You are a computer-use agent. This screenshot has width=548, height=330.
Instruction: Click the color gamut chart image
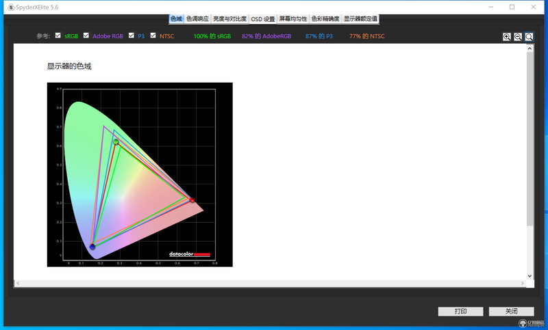click(x=140, y=175)
